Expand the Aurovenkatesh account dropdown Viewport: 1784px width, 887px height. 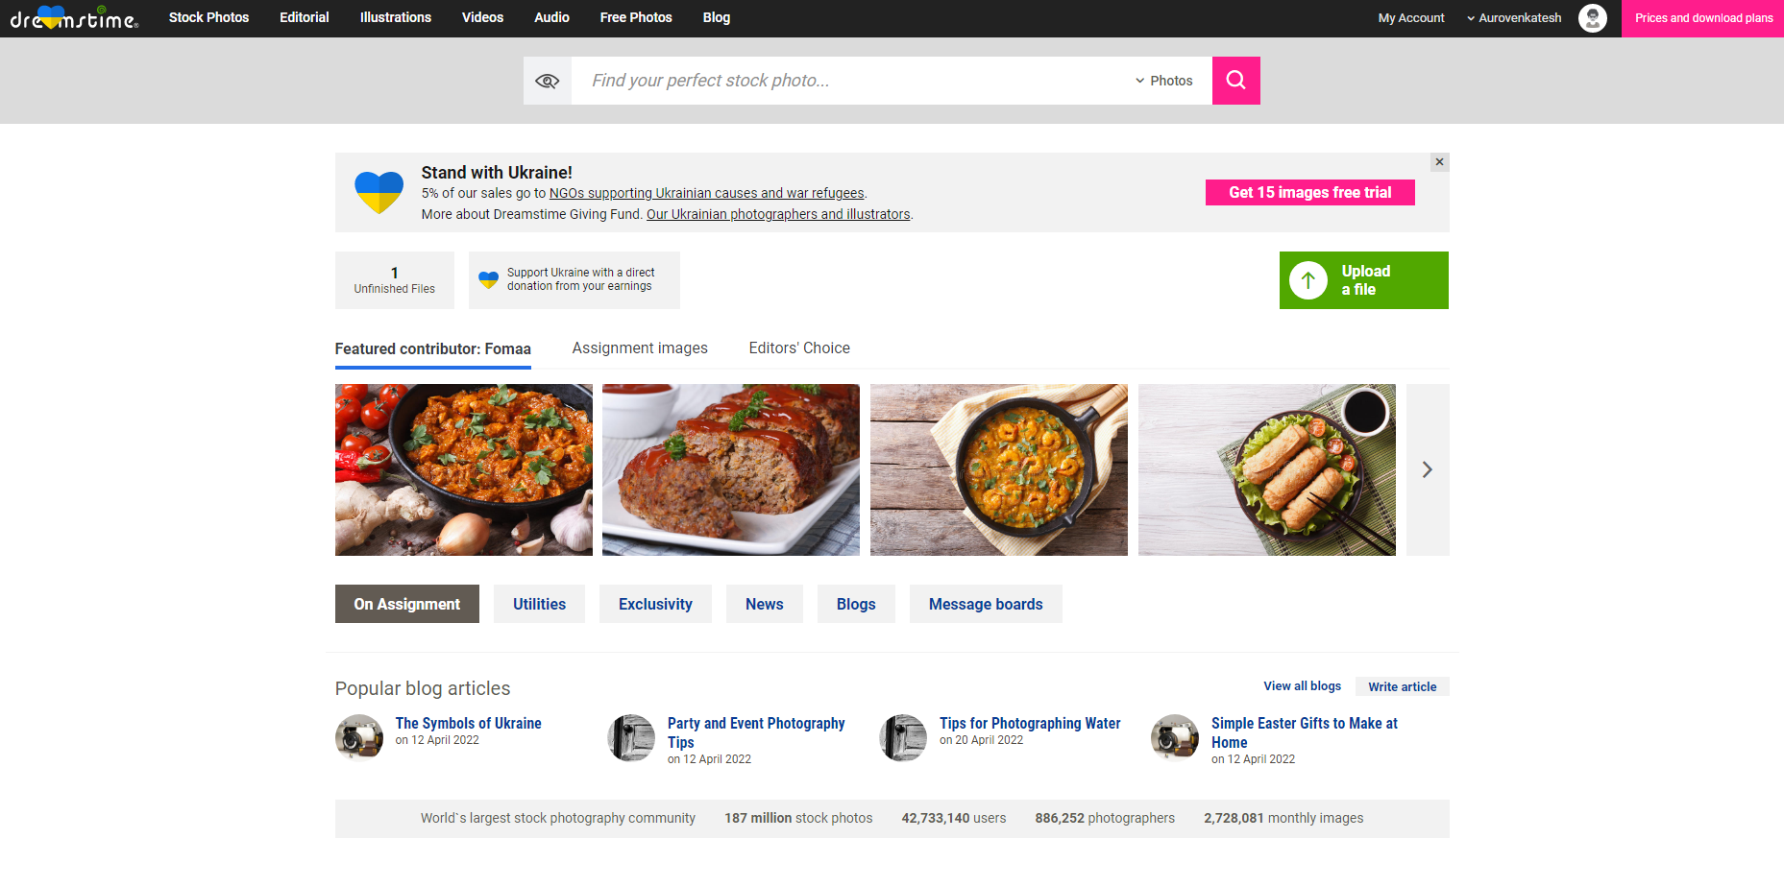pyautogui.click(x=1514, y=18)
